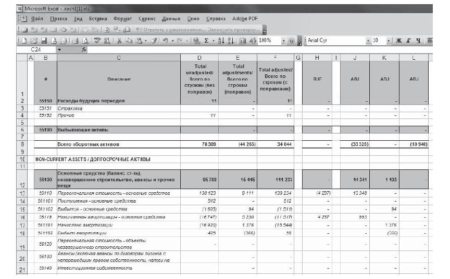Select cell with value 76 309
This screenshot has height=279, width=450.
pyautogui.click(x=199, y=144)
